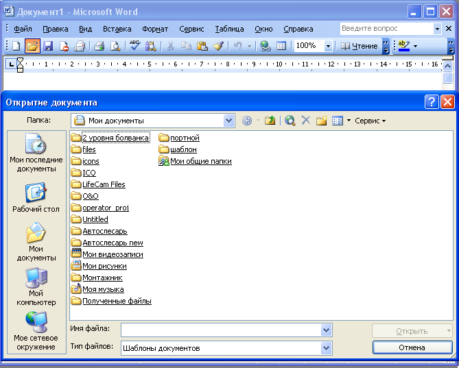The image size is (459, 368).
Task: Click the Permission icon in Word toolbar
Action: pos(64,46)
